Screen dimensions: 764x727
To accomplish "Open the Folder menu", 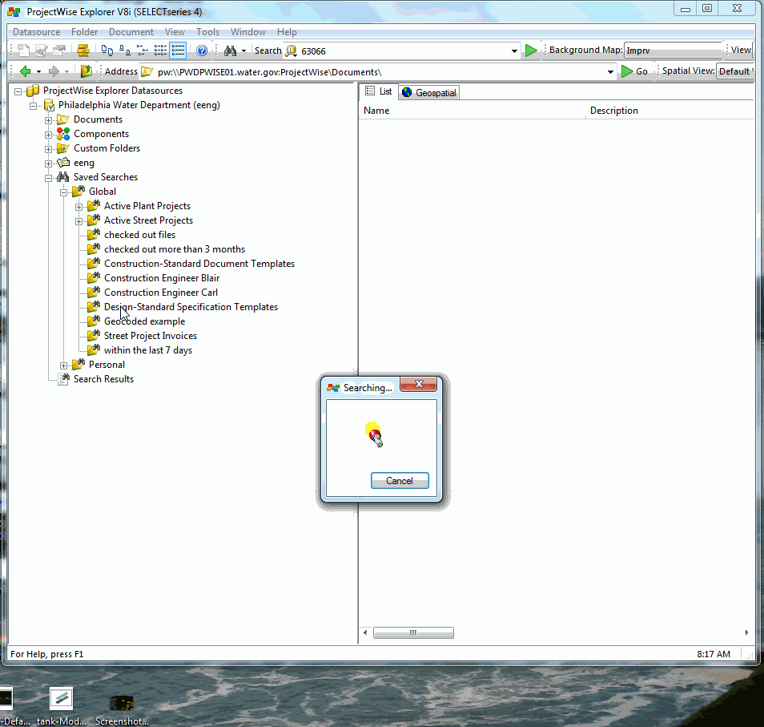I will coord(84,32).
